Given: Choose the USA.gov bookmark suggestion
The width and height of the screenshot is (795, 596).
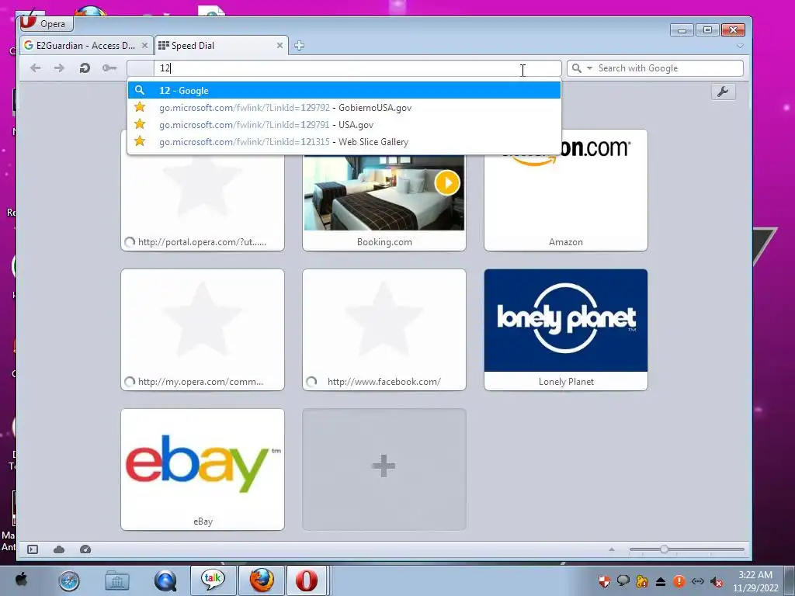Looking at the screenshot, I should 344,125.
